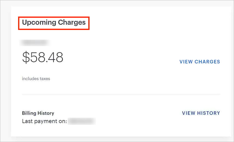Viewport: 234px width, 142px height.
Task: Select the Upcoming Charges heading
Action: (54, 22)
